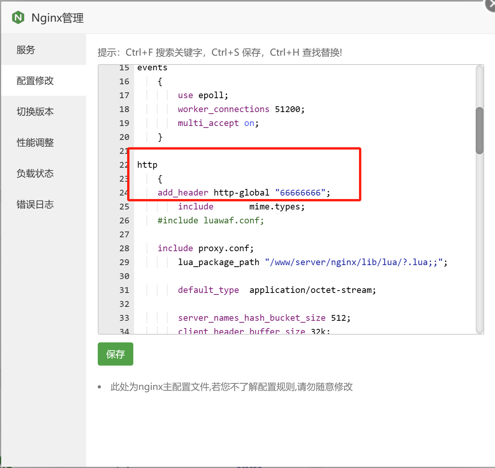The width and height of the screenshot is (495, 468).
Task: Click the events line at top
Action: point(152,68)
